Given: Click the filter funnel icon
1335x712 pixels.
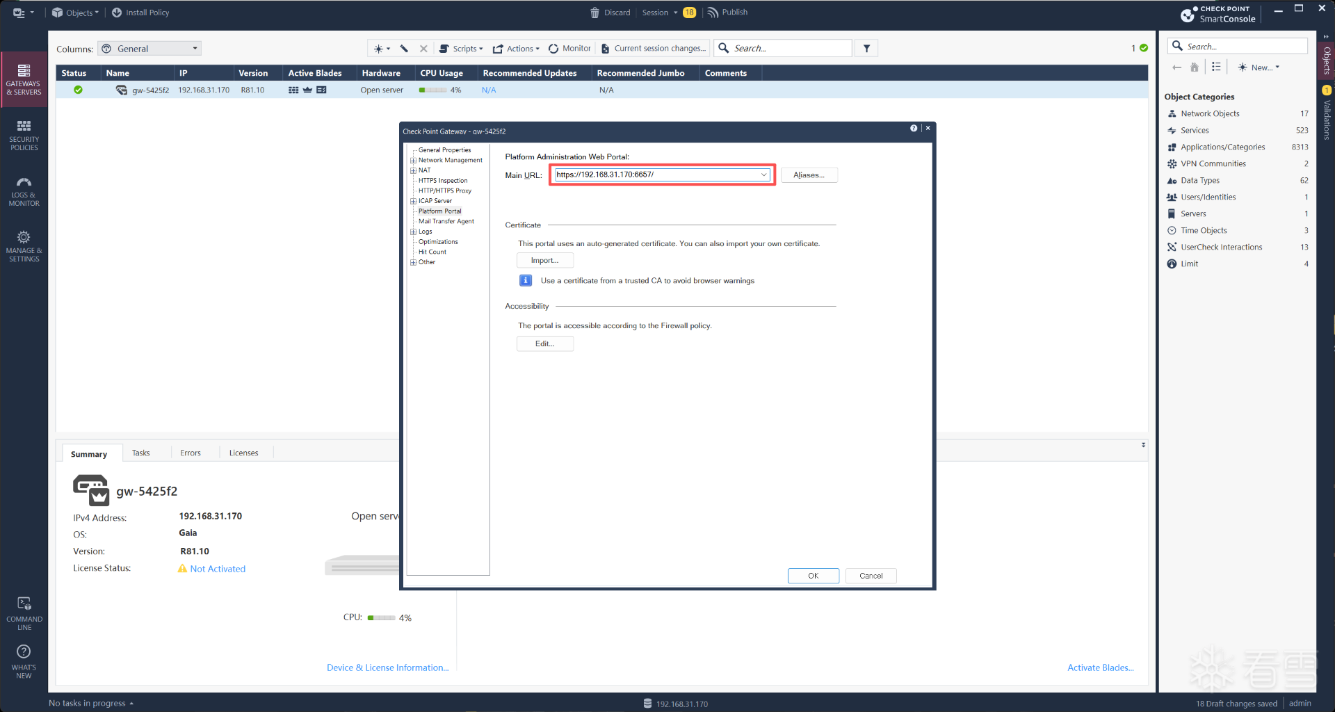Looking at the screenshot, I should pos(866,49).
